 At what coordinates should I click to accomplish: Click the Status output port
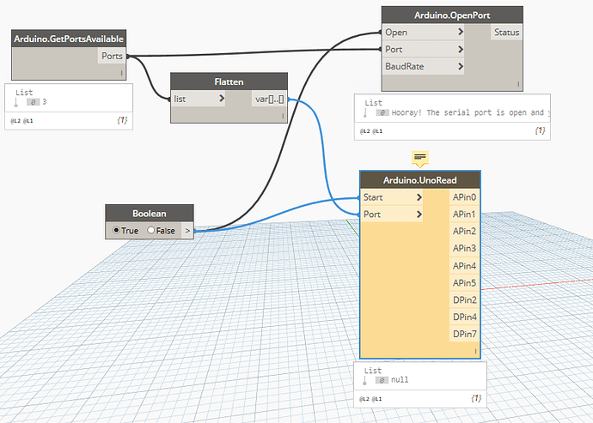(x=507, y=32)
